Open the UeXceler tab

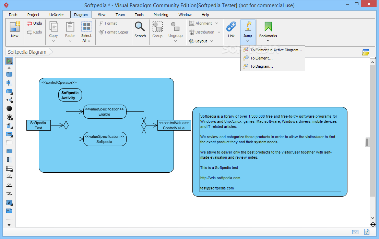pyautogui.click(x=57, y=15)
